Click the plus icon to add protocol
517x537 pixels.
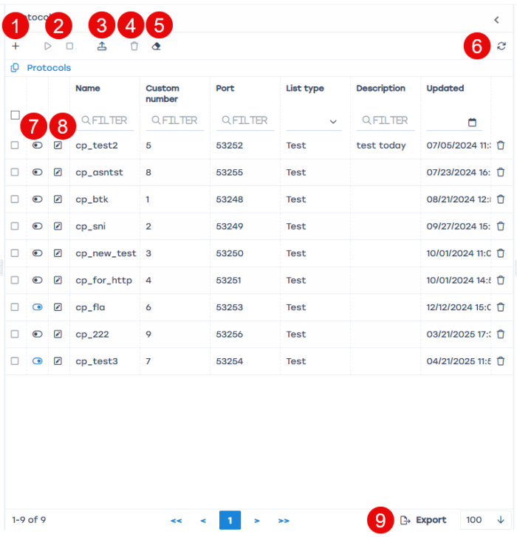[x=16, y=46]
